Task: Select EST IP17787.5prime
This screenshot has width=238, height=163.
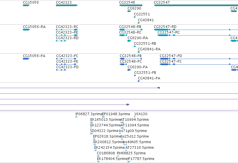Action: click(x=141, y=159)
